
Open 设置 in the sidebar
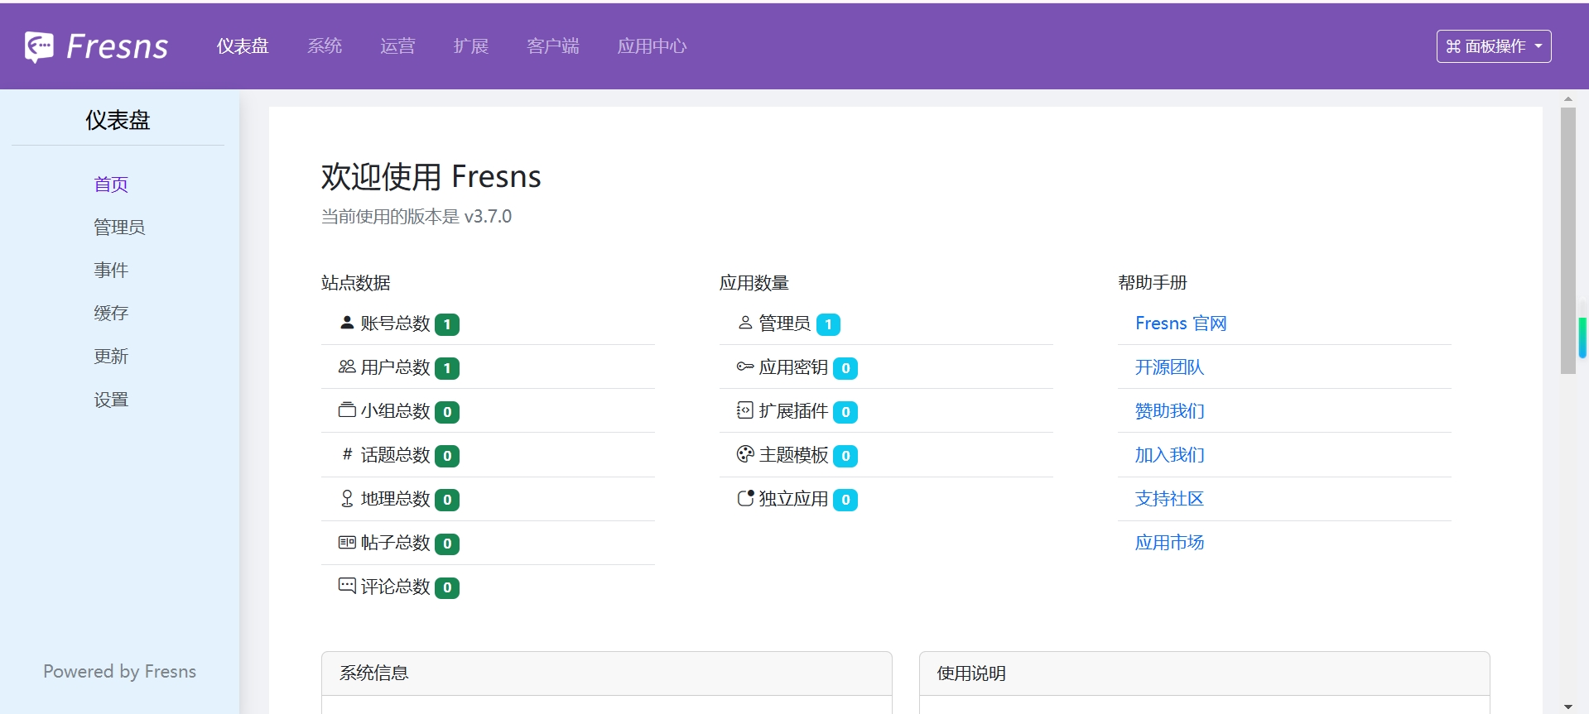tap(111, 400)
